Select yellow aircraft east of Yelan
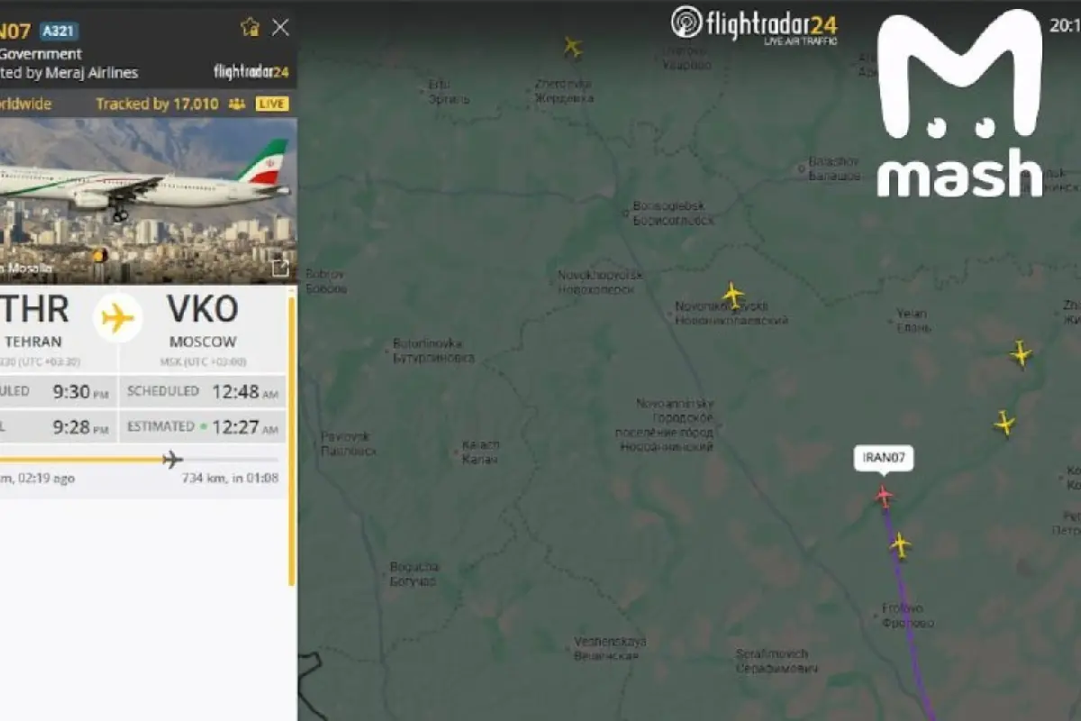 tap(1021, 353)
